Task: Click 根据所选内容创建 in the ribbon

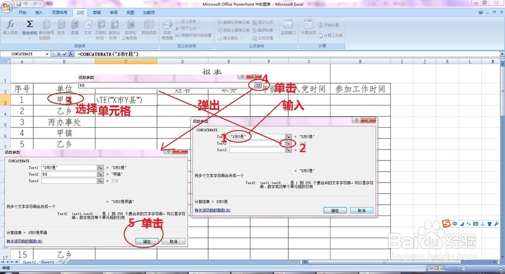Action: [x=193, y=35]
